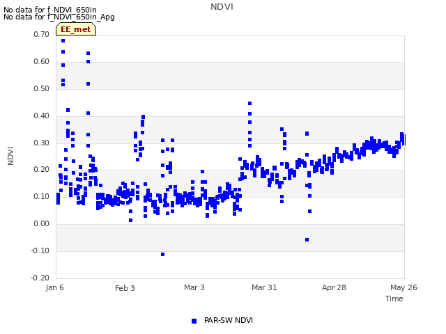The image size is (446, 334).
Task: Click the EE_met annotation label
Action: (76, 29)
